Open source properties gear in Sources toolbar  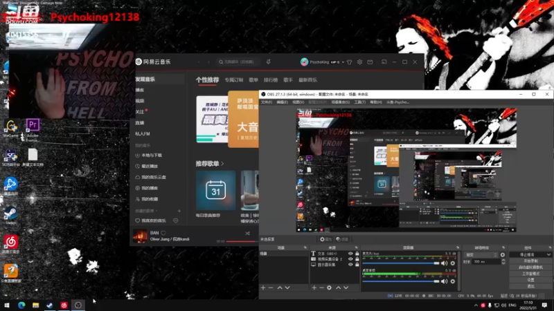click(330, 288)
